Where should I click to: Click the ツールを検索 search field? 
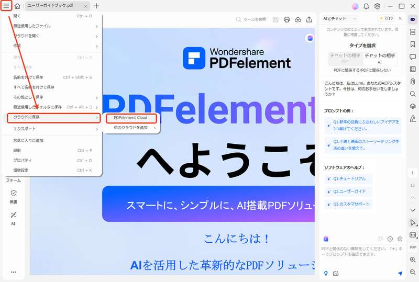[x=251, y=19]
